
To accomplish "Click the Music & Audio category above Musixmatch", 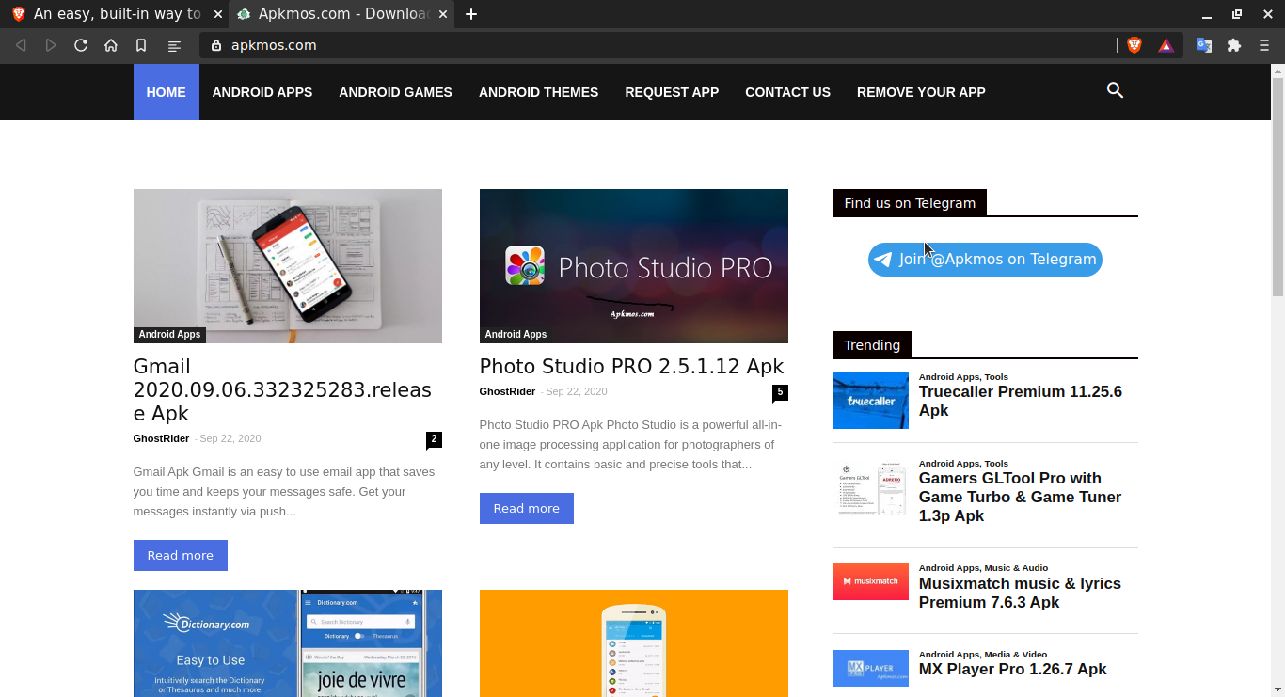I will pos(1017,568).
